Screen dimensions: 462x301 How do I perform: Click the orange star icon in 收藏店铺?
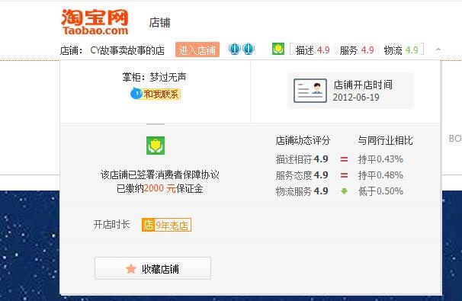[x=131, y=268]
